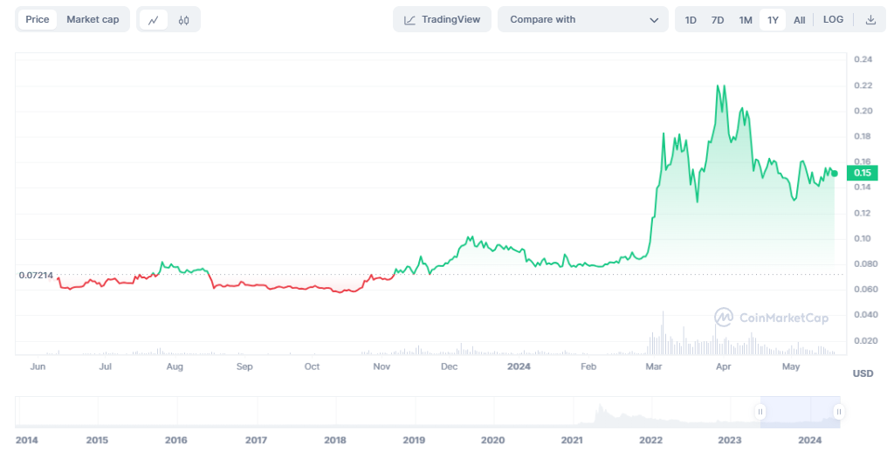Show All time price history
887x465 pixels.
pyautogui.click(x=799, y=19)
